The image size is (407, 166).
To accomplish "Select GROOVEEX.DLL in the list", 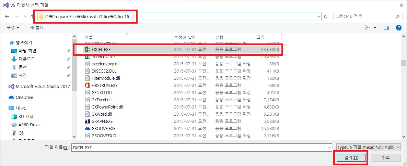I will click(106, 136).
